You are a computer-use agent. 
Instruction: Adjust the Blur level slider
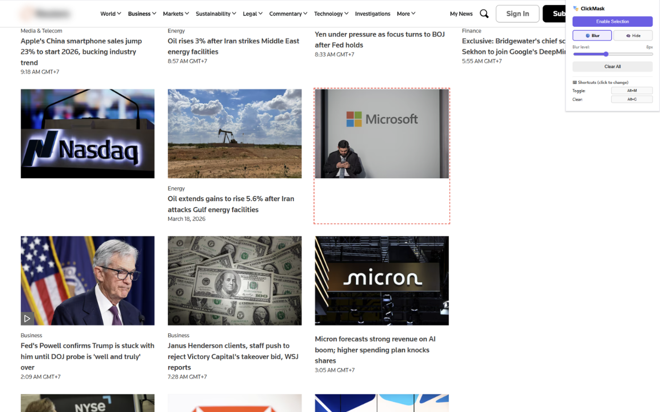pyautogui.click(x=613, y=54)
